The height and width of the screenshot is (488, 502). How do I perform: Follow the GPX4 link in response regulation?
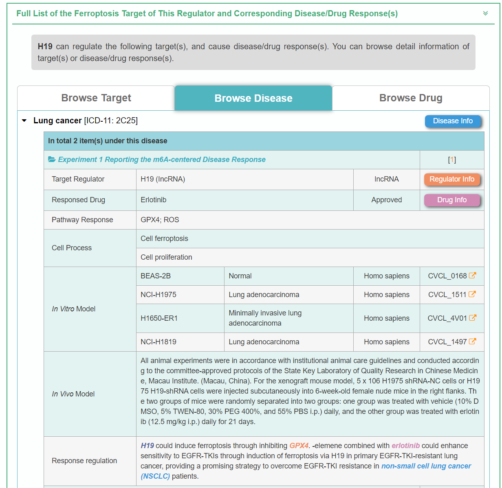pos(299,446)
